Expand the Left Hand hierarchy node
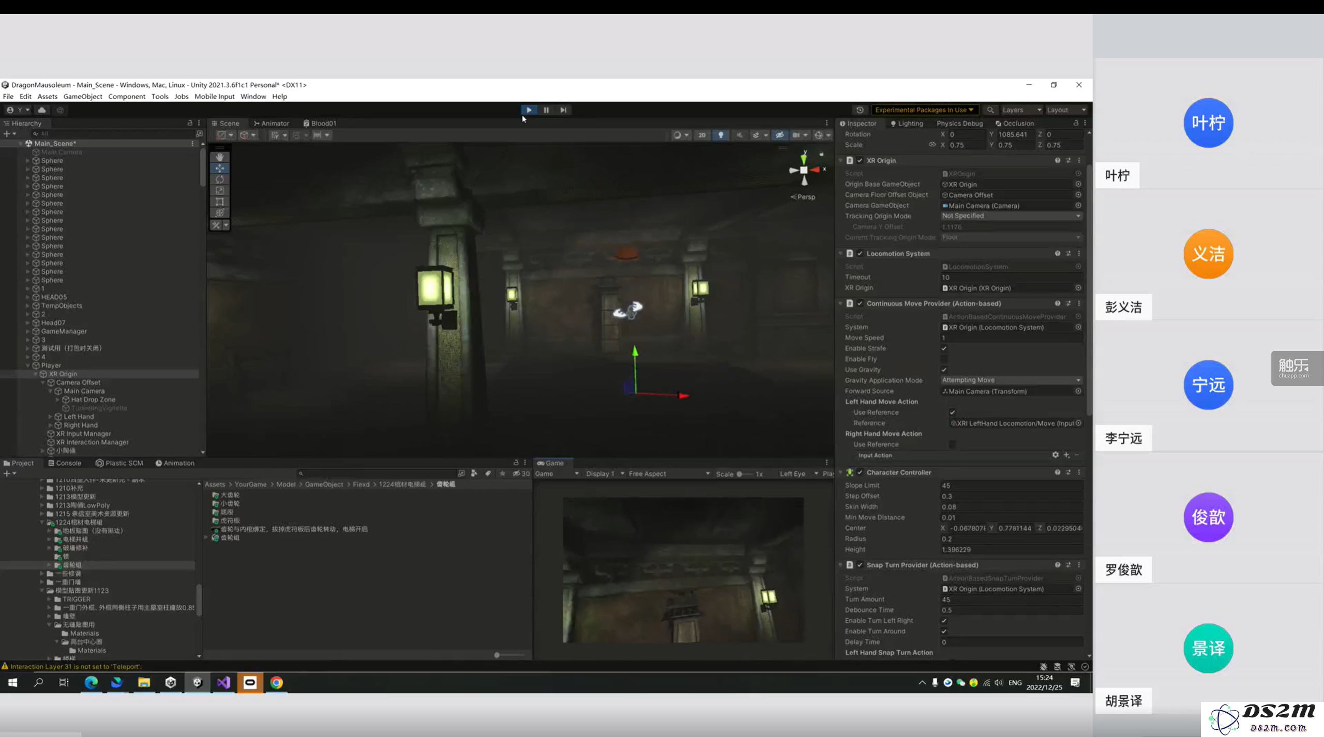This screenshot has height=737, width=1324. [50, 417]
